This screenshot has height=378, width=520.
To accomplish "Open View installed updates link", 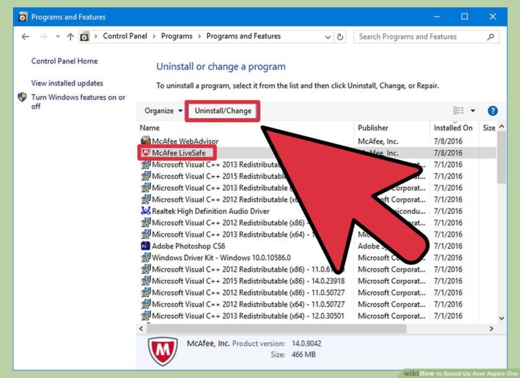I will [67, 83].
